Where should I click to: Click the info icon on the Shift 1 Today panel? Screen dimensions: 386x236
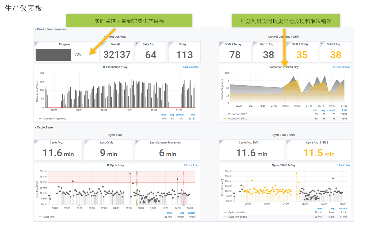pos(220,43)
